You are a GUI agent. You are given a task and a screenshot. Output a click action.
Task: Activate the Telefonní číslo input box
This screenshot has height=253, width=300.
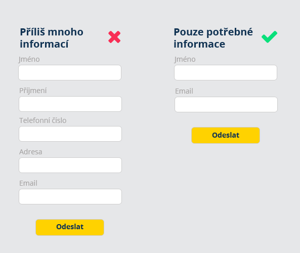[70, 134]
